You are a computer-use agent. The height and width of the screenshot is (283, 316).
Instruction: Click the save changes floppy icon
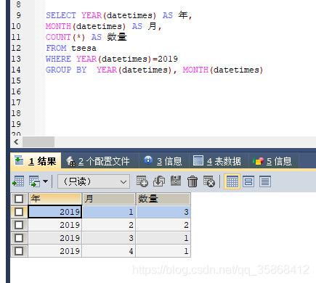point(176,181)
